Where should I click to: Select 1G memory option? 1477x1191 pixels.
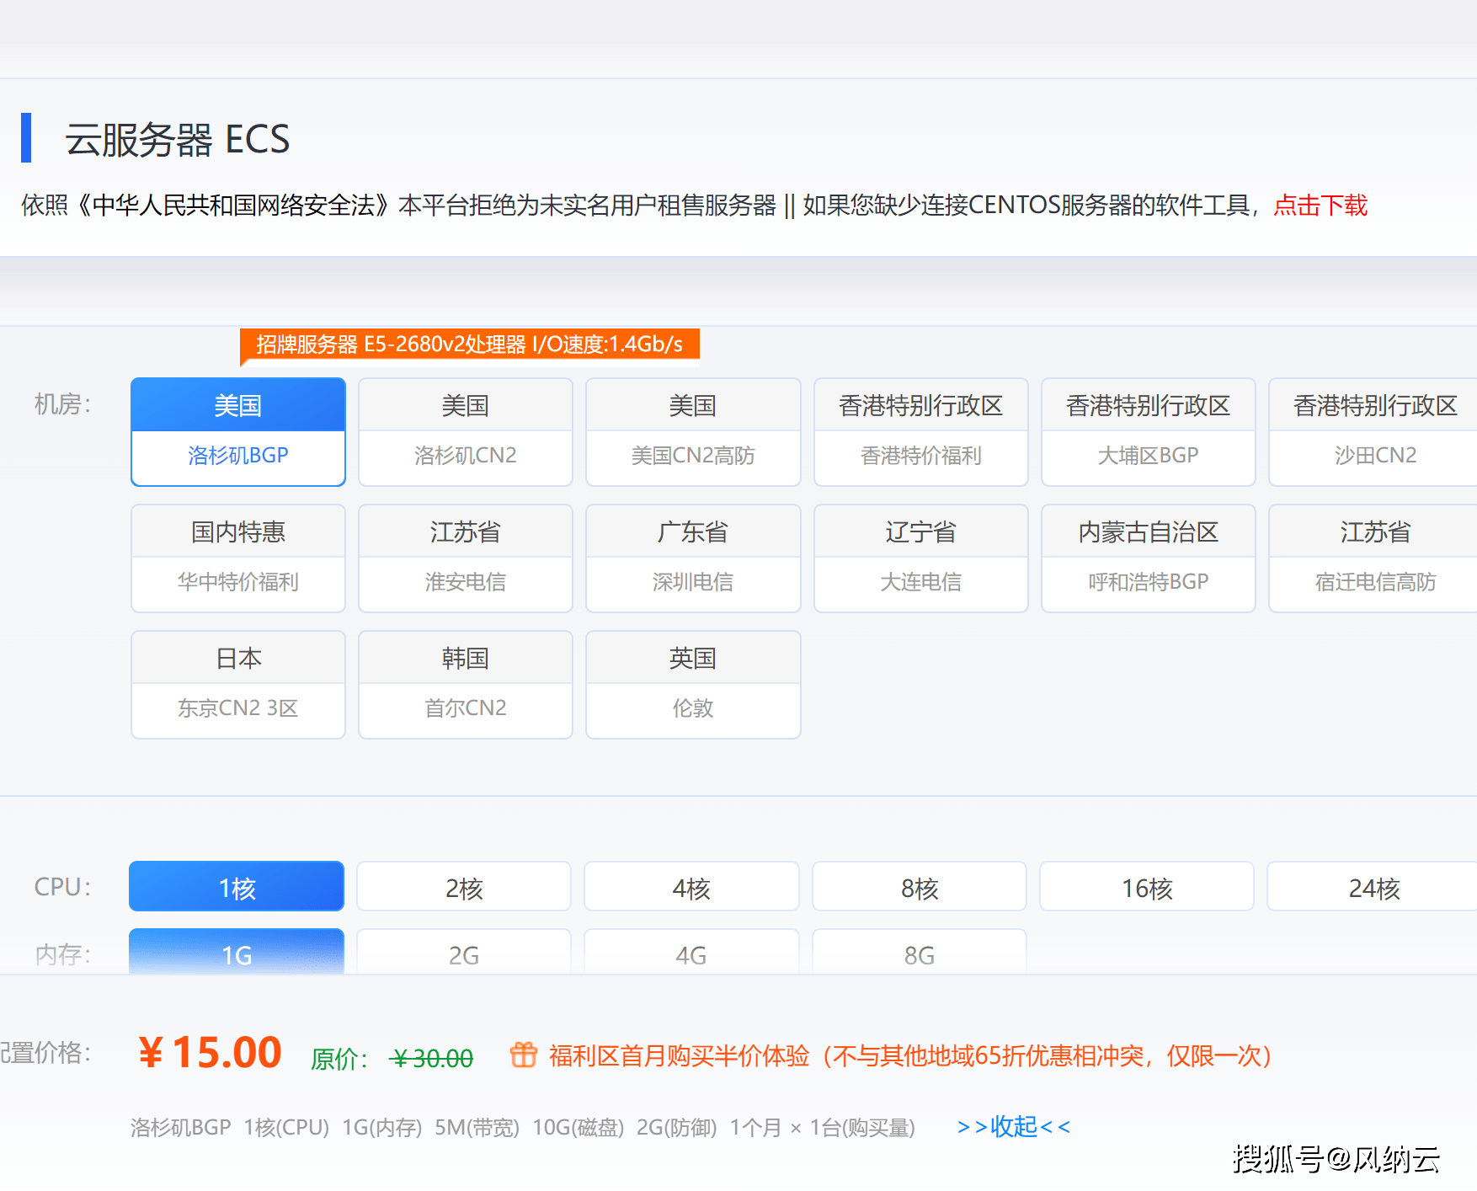point(237,952)
